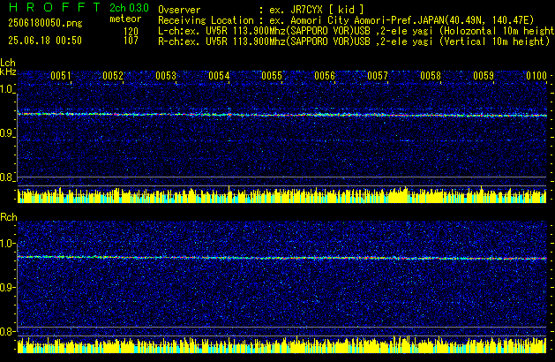
Task: Click the L-ch description line (Holozontal yagi)
Action: coord(356,31)
